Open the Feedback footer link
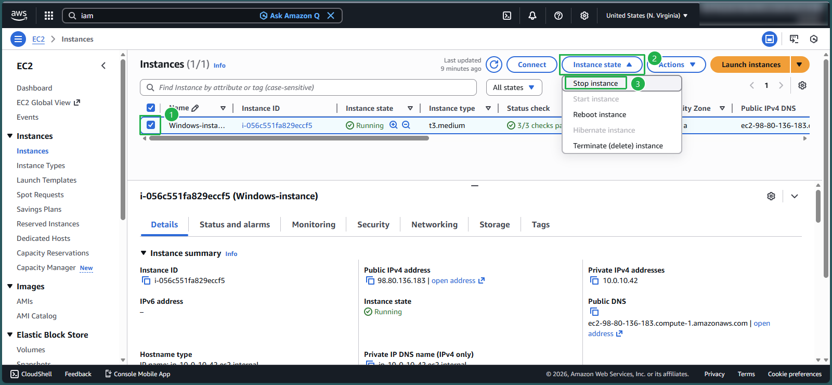This screenshot has width=832, height=385. pos(78,374)
